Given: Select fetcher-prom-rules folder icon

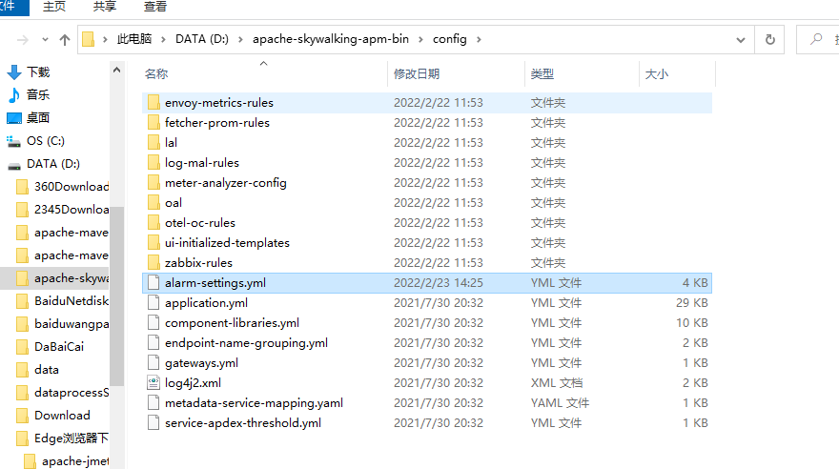Looking at the screenshot, I should (x=153, y=122).
